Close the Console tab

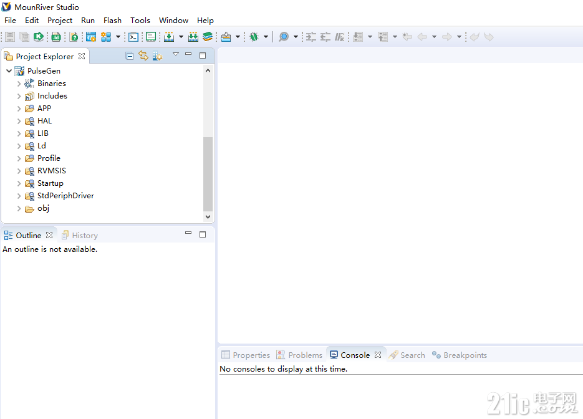[378, 355]
